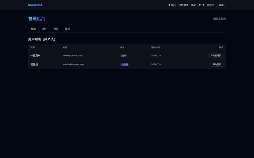Click 体验用户's registration date 2026/7/9

pyautogui.click(x=156, y=55)
